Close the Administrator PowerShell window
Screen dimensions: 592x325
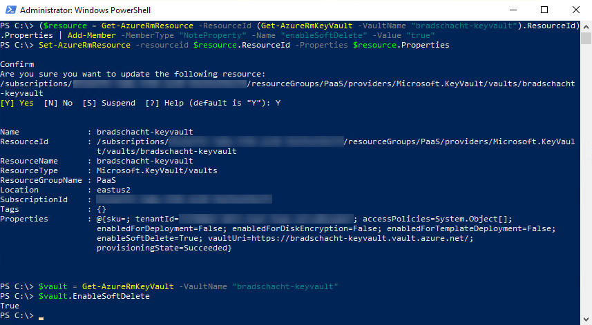tap(576, 10)
